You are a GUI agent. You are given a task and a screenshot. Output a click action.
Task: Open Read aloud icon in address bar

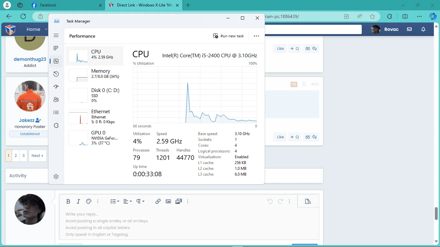(359, 16)
